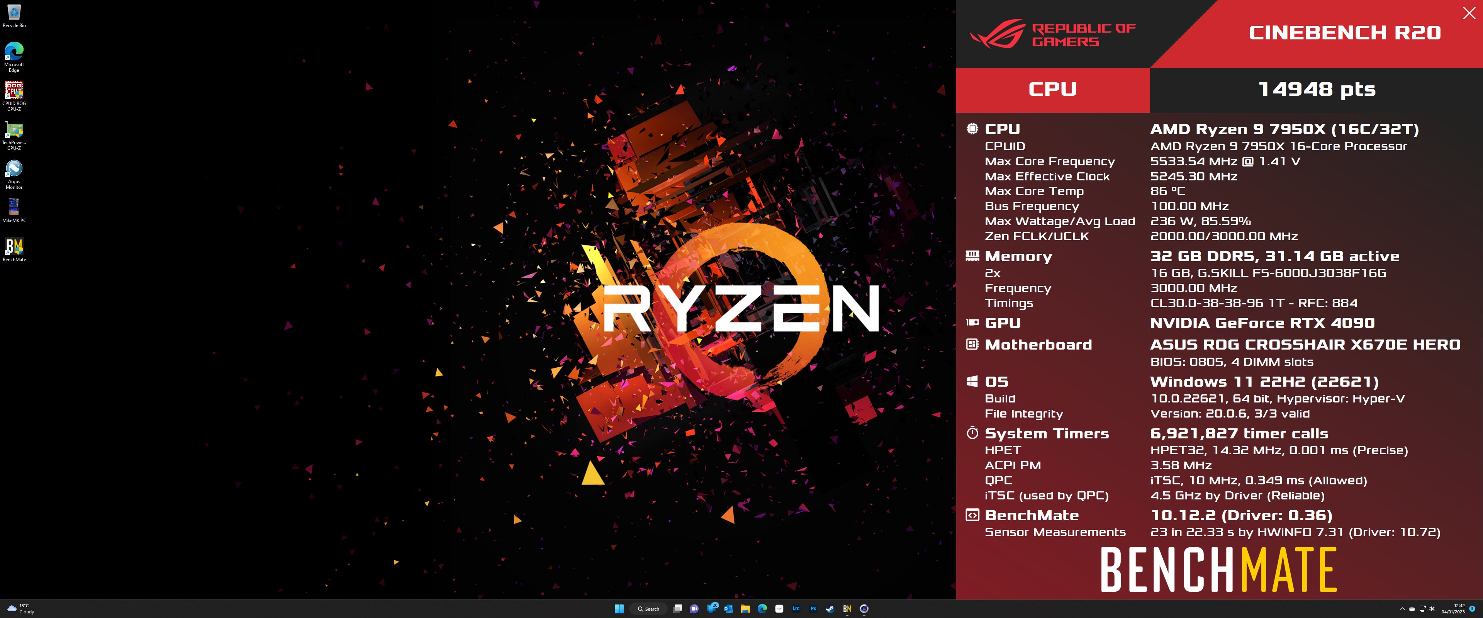Viewport: 1483px width, 618px height.
Task: Click the 86 °C max core temp
Action: [1167, 191]
